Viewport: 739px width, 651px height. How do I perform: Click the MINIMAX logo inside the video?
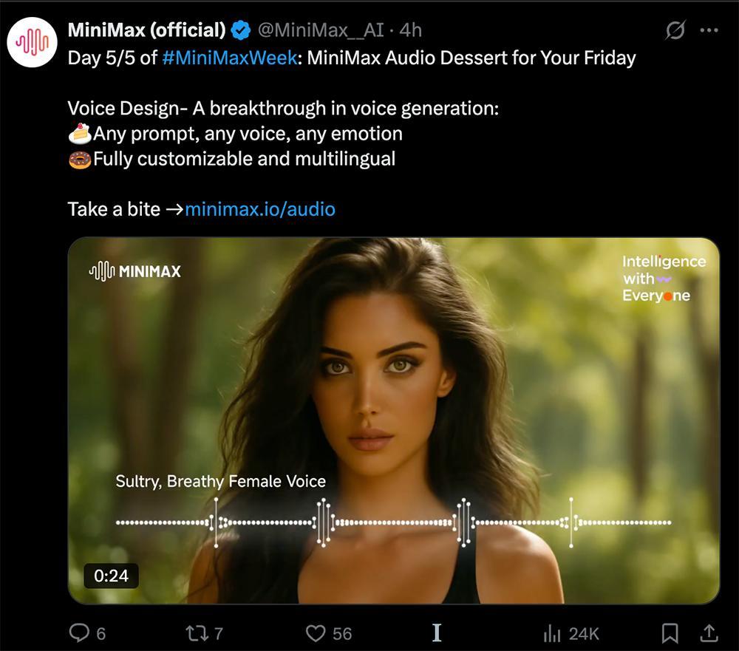(x=134, y=271)
